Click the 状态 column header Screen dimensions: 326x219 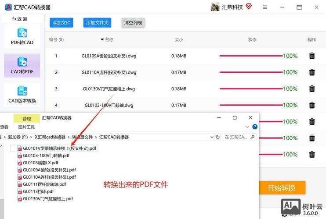(252, 39)
